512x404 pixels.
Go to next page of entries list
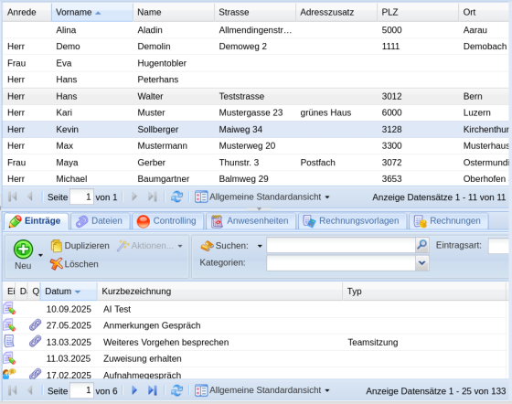tap(134, 390)
